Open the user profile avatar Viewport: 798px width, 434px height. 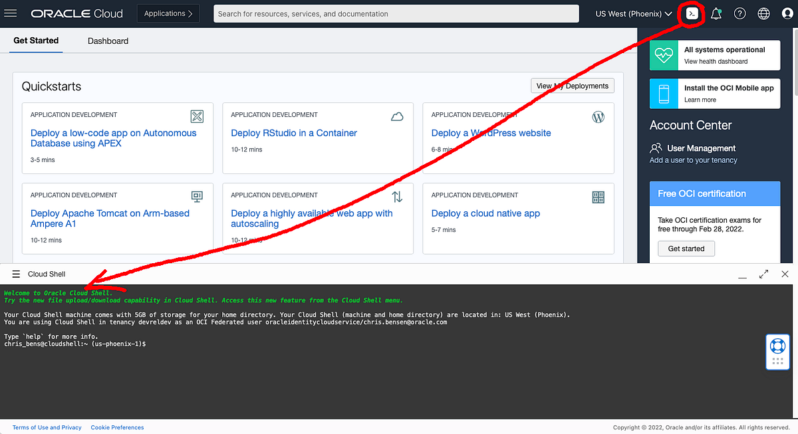[x=787, y=13]
